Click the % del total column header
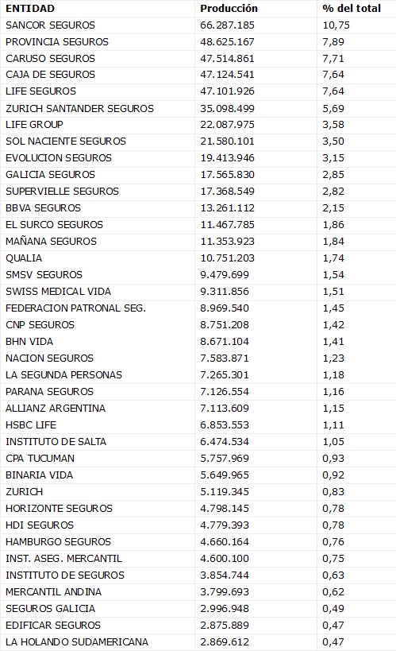 (352, 8)
